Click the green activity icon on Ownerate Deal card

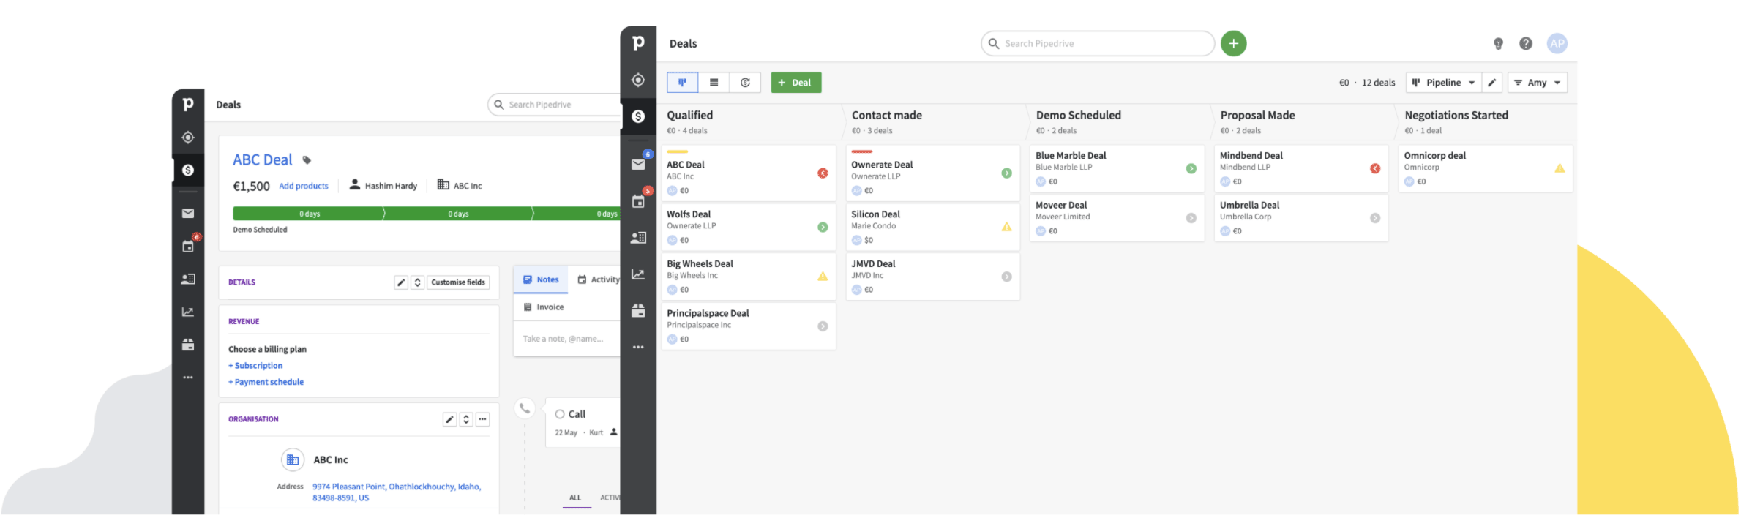click(x=1006, y=173)
